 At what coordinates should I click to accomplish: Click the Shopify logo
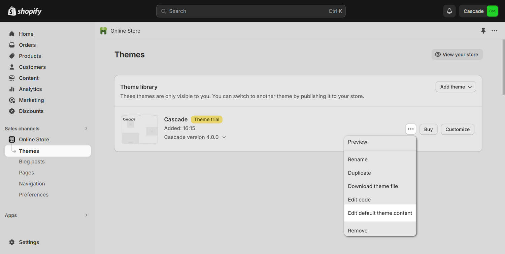point(25,11)
